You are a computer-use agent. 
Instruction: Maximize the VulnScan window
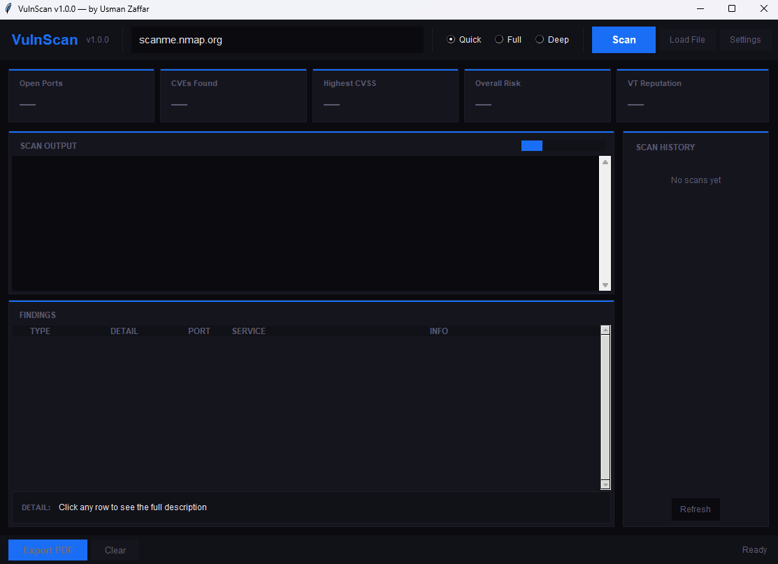732,8
